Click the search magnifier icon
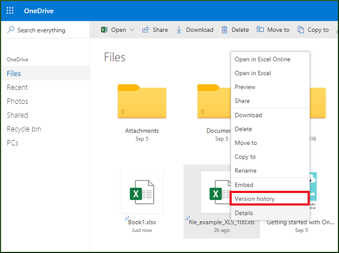 pos(10,30)
